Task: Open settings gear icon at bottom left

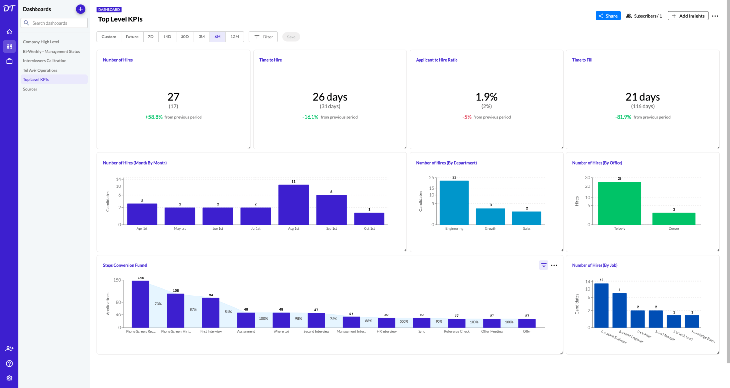Action: [x=9, y=378]
